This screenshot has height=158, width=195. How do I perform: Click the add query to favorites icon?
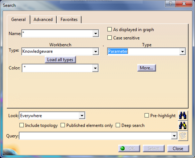[183, 136]
